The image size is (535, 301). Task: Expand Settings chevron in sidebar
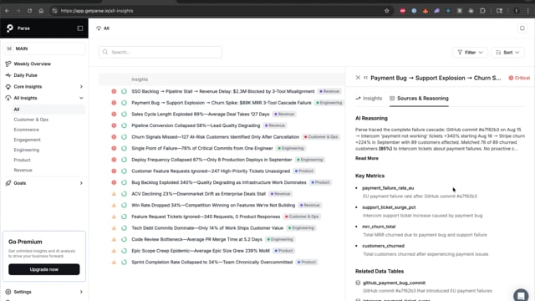[x=81, y=292]
